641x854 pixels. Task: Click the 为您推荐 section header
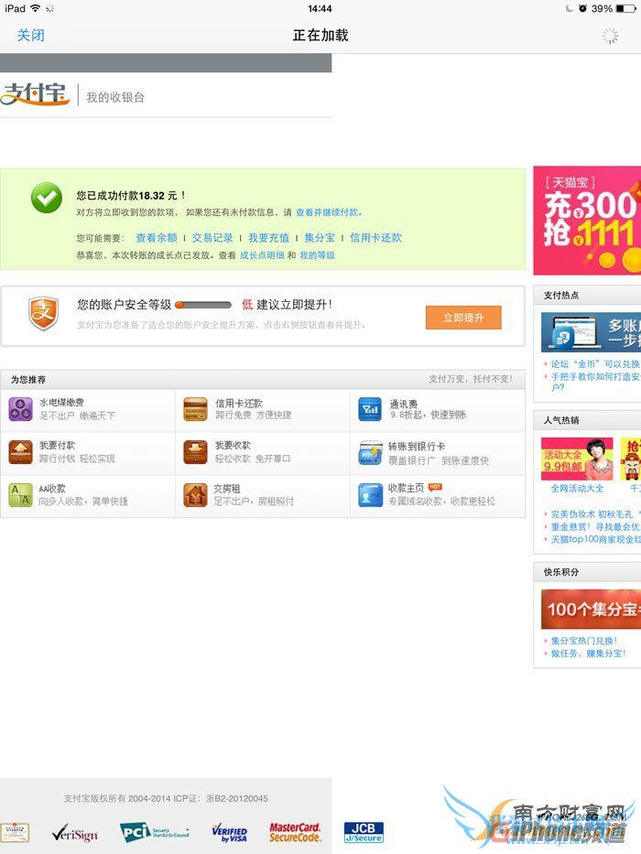click(x=28, y=380)
